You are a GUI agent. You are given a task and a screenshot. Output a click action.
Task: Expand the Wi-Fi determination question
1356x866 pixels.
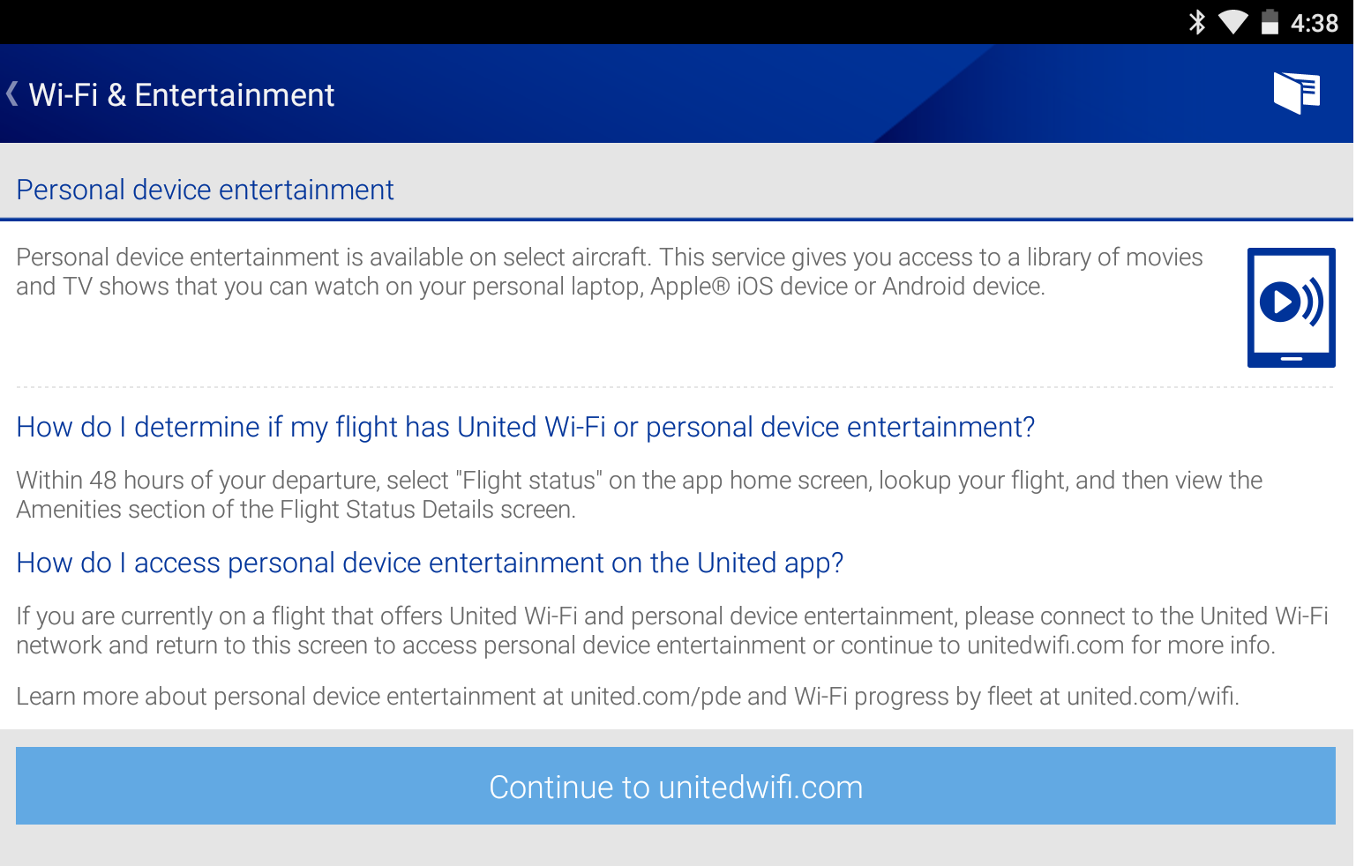pyautogui.click(x=526, y=427)
